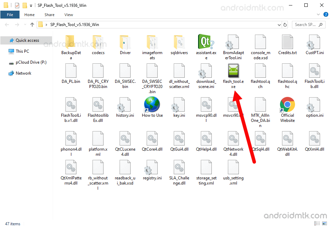This screenshot has width=330, height=228.
Task: Select the flash_tool.exe Android icon
Action: (233, 71)
